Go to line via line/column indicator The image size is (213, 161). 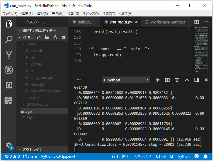pyautogui.click(x=120, y=156)
